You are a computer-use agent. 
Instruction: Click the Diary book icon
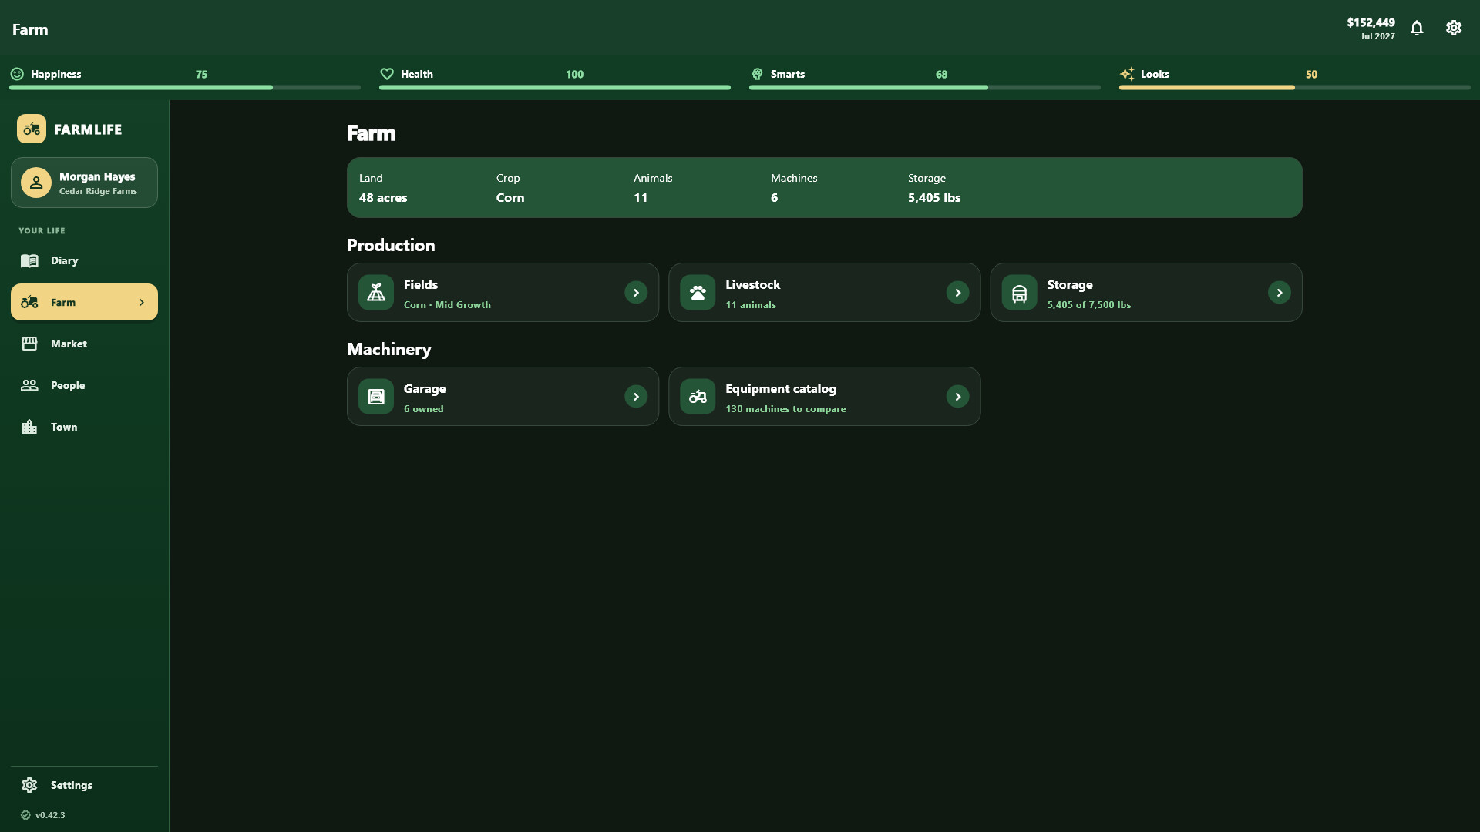click(29, 261)
